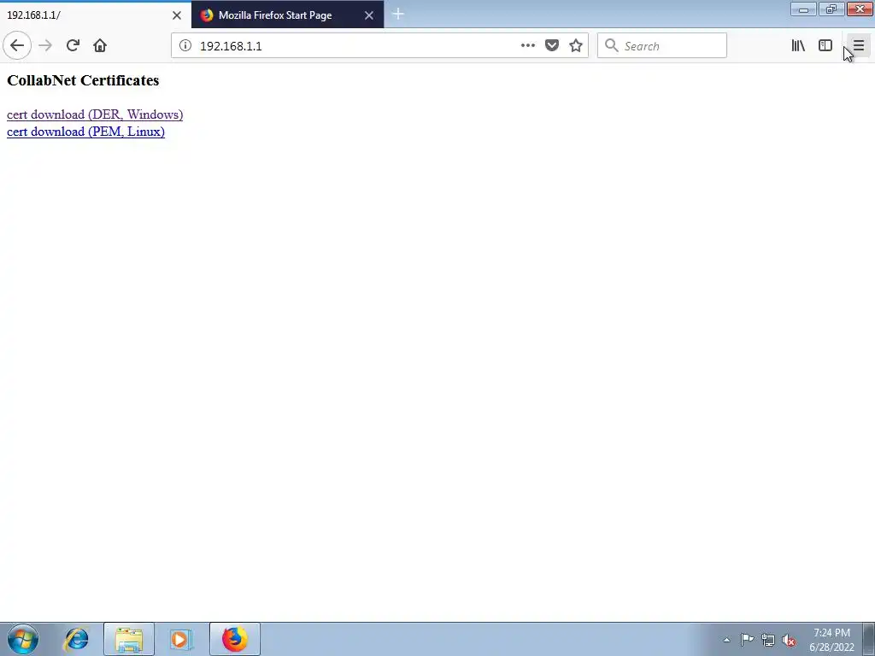
Task: Open the page actions three-dot menu
Action: pyautogui.click(x=528, y=46)
